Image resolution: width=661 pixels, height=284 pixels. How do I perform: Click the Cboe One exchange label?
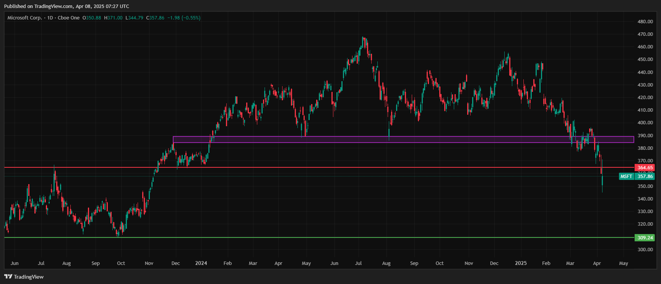(69, 18)
